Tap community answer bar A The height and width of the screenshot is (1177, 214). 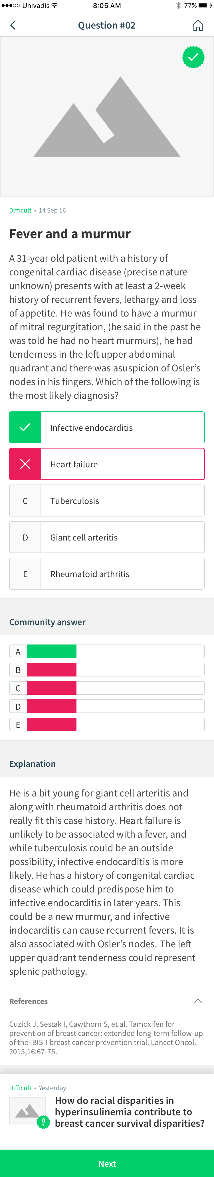pos(107,651)
